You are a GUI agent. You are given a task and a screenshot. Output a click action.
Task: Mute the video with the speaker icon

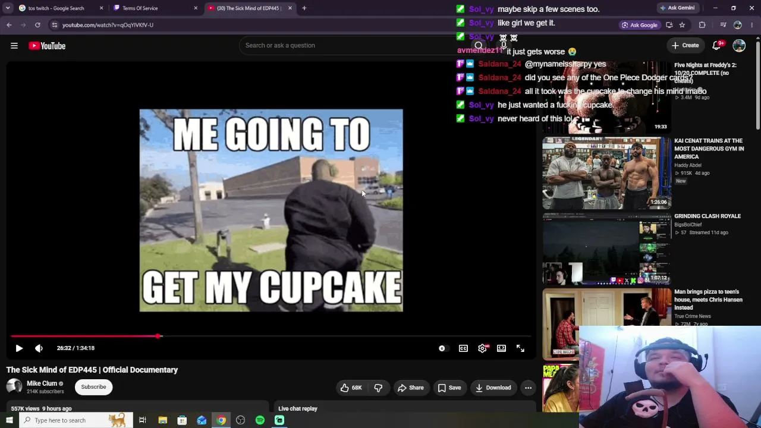[39, 348]
